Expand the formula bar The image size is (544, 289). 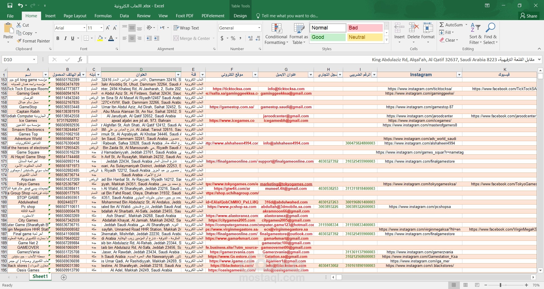pos(539,59)
